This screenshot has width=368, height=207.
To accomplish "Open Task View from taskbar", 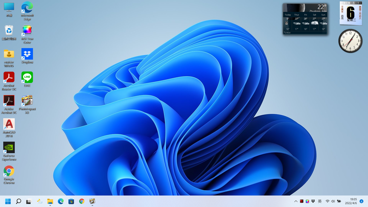I will pyautogui.click(x=29, y=201).
